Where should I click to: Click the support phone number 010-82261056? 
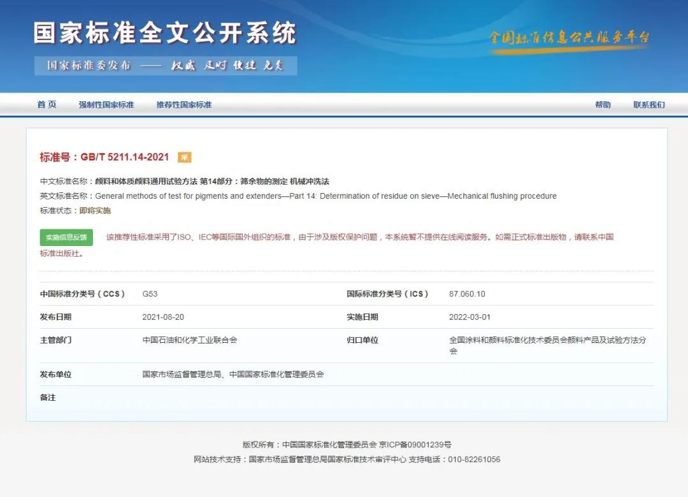tap(474, 459)
